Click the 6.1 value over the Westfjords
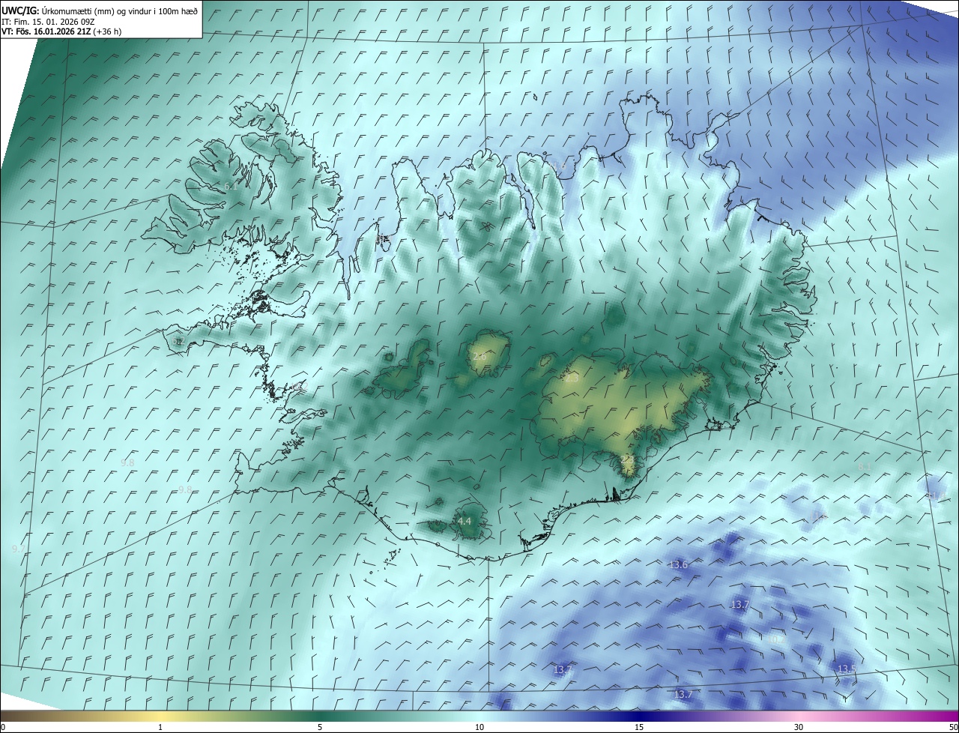 [x=231, y=186]
